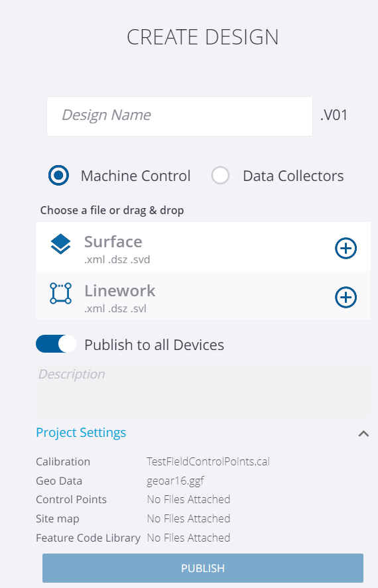Click inside the Description text area
This screenshot has height=588, width=378.
click(203, 390)
